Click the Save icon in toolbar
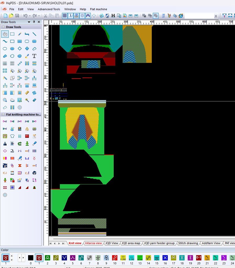235x268 pixels. click(17, 16)
